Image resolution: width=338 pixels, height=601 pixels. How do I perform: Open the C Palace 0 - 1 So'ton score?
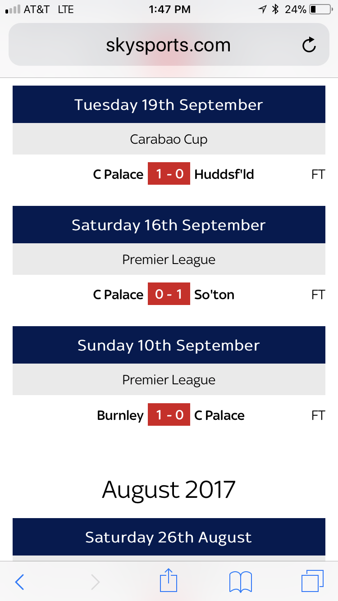pyautogui.click(x=169, y=295)
